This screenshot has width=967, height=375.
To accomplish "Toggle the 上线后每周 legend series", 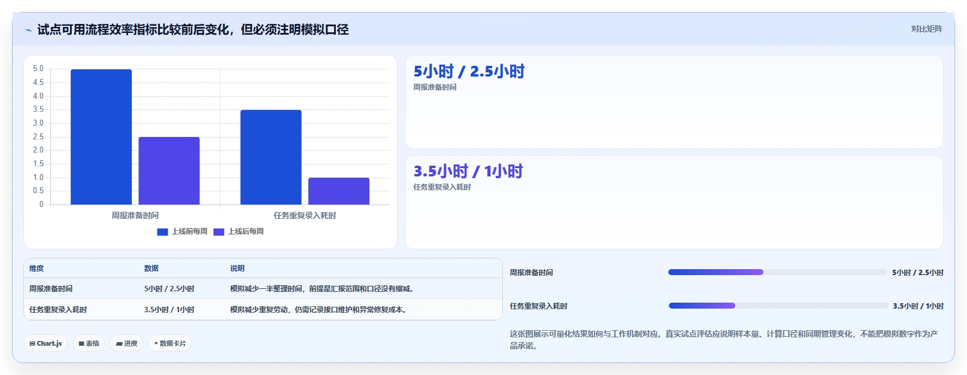I will (x=238, y=231).
